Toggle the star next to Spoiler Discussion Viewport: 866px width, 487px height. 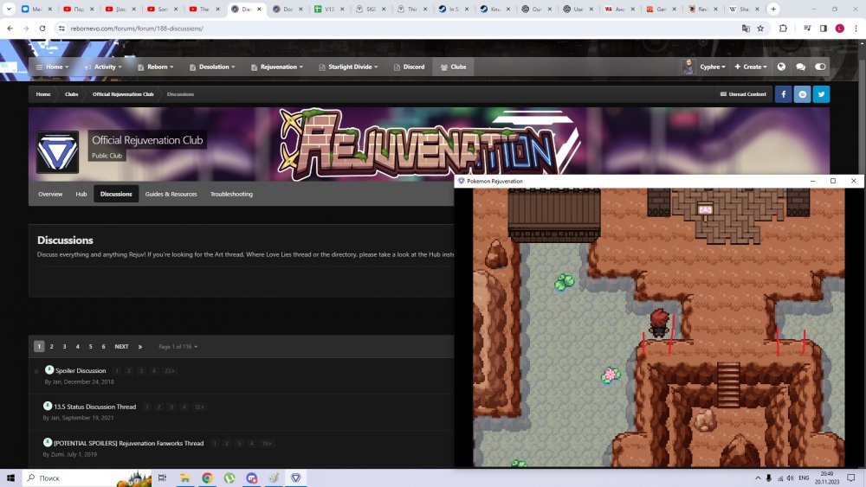[x=36, y=371]
